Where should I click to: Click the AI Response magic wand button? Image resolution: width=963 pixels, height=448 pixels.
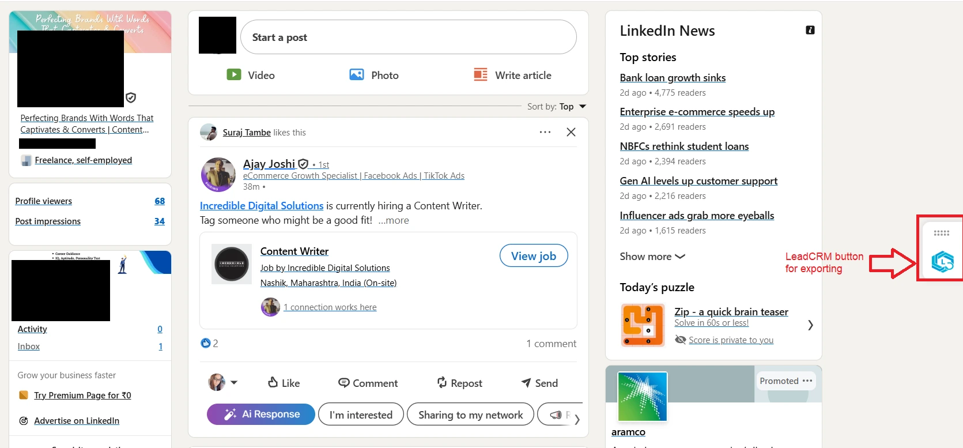(x=260, y=414)
